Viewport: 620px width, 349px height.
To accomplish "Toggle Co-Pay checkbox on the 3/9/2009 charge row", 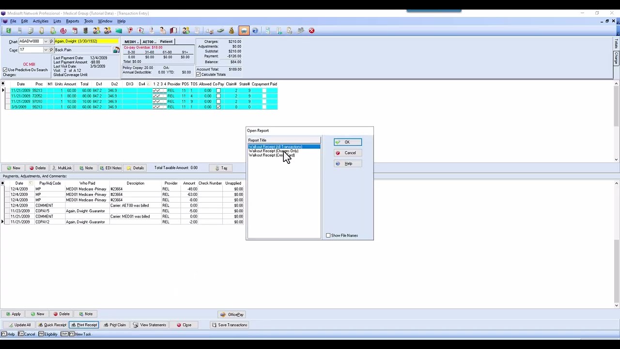I will 218,107.
